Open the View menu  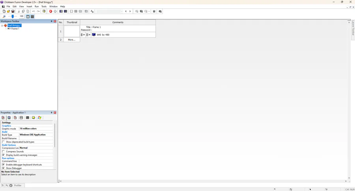pyautogui.click(x=22, y=7)
